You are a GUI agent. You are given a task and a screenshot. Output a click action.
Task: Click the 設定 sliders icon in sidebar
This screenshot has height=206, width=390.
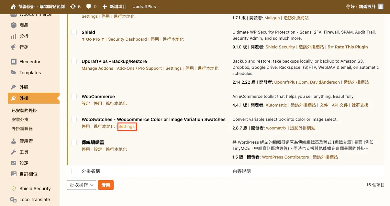point(14,163)
